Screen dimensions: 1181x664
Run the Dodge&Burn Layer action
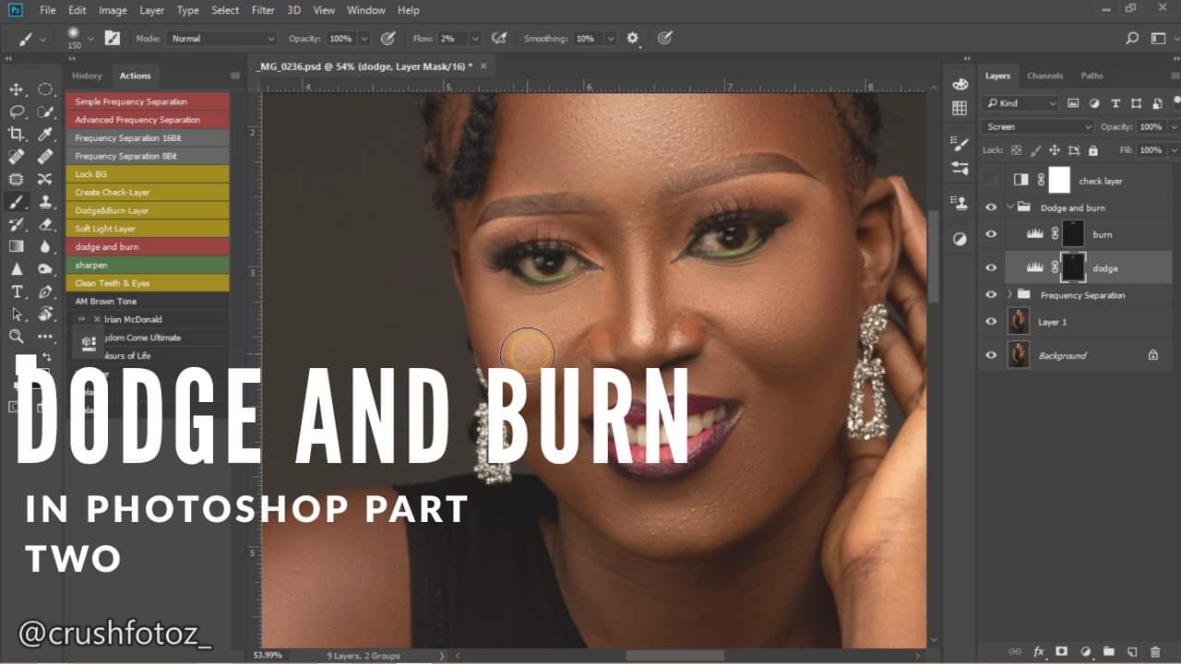[148, 210]
